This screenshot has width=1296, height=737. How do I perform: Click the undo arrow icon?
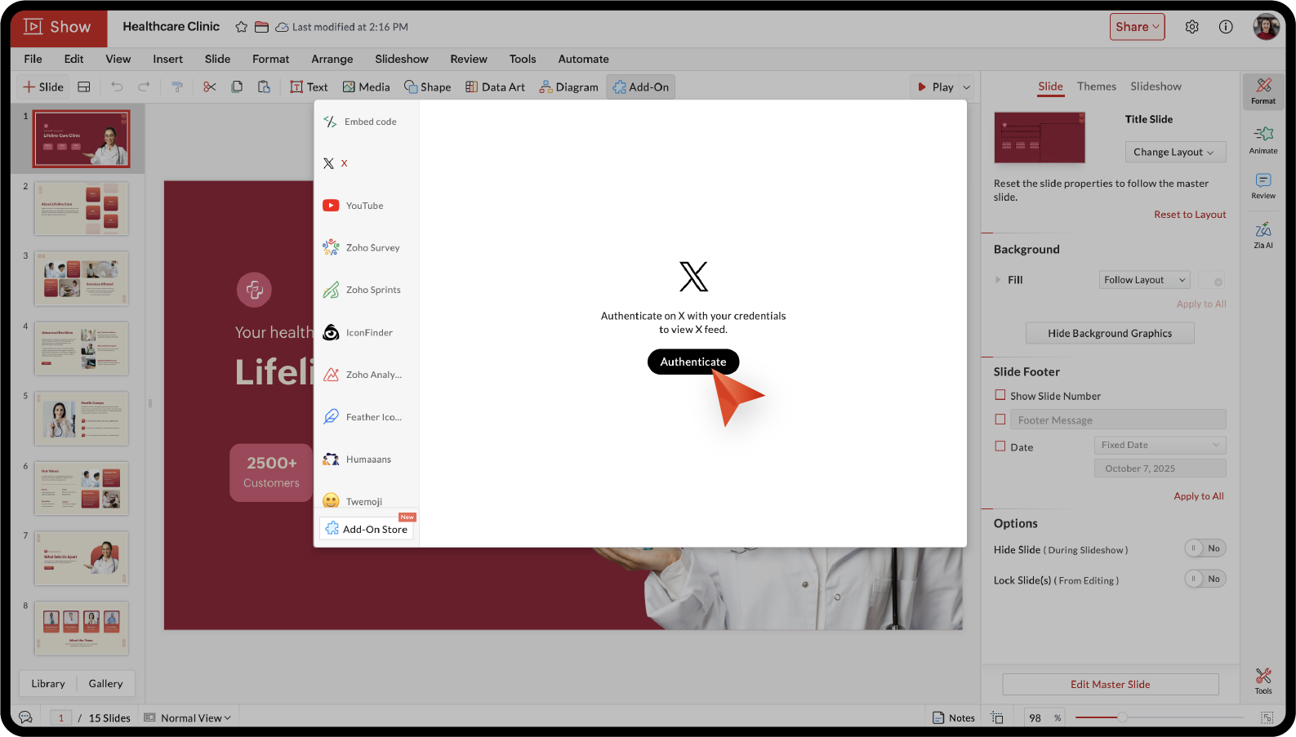pyautogui.click(x=117, y=87)
